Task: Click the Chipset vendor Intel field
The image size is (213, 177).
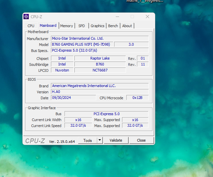Action: [62, 58]
